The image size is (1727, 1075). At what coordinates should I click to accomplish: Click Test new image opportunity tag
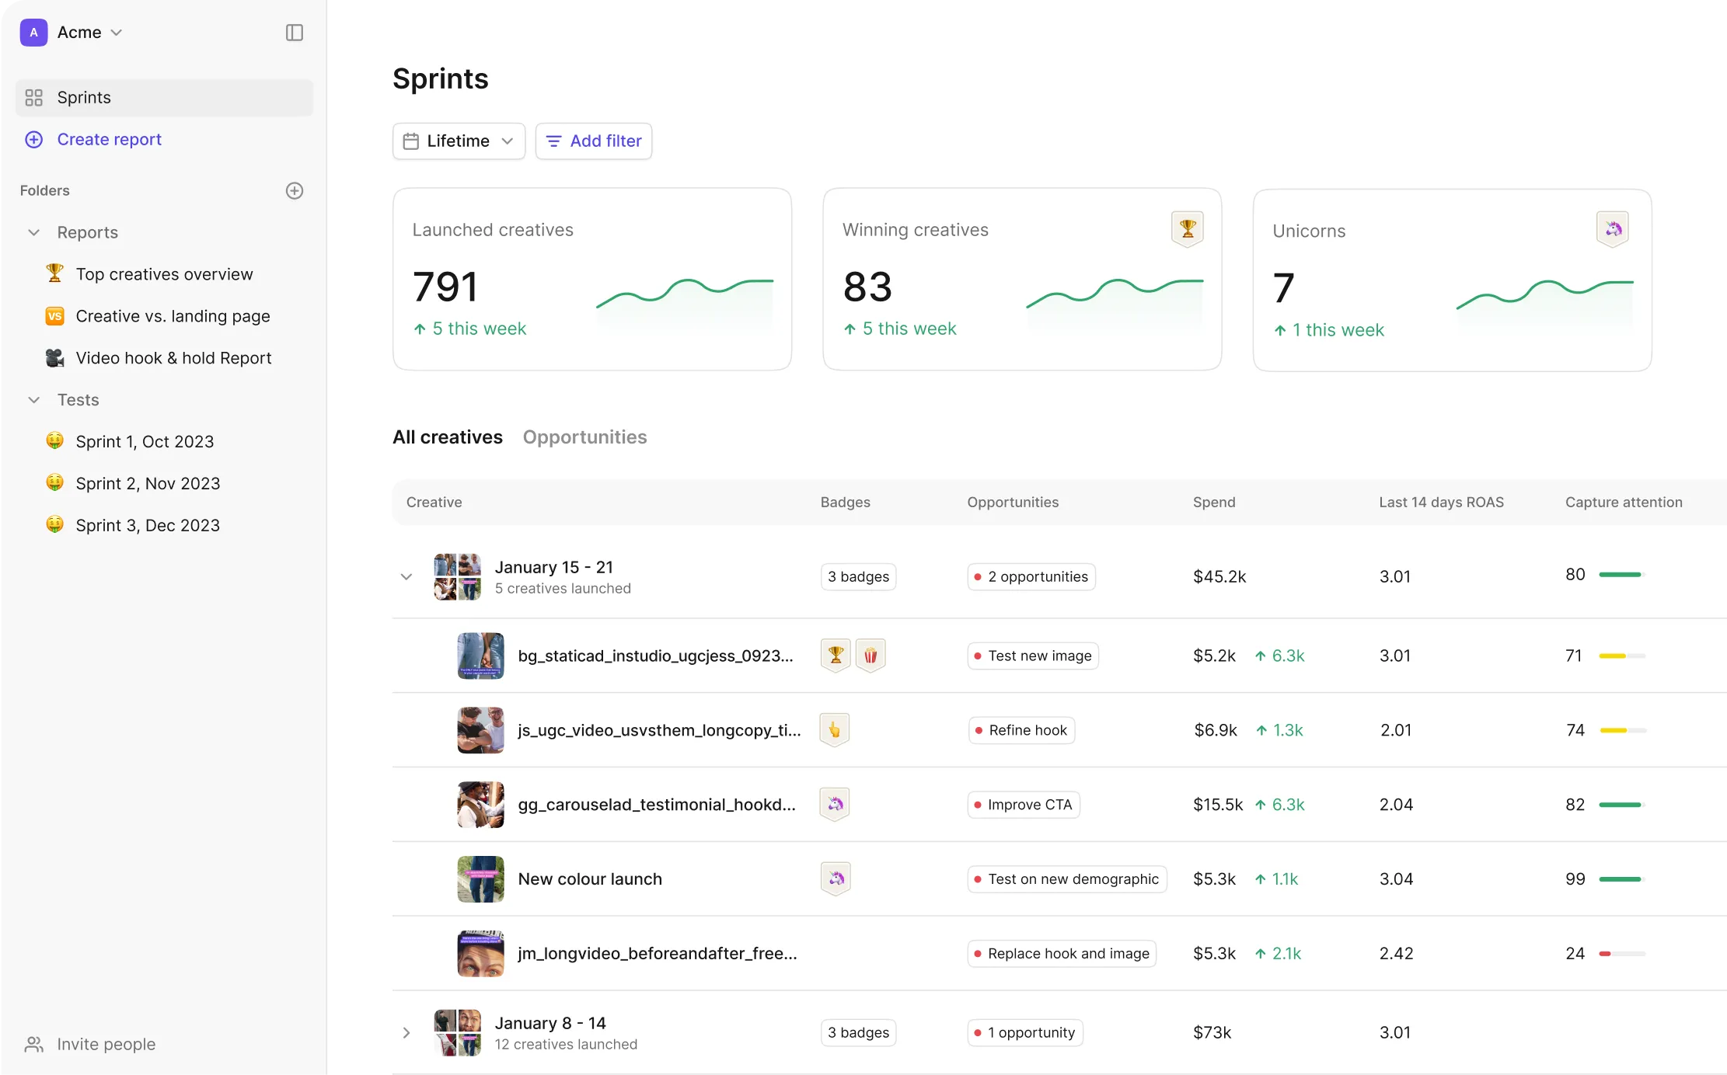point(1032,656)
